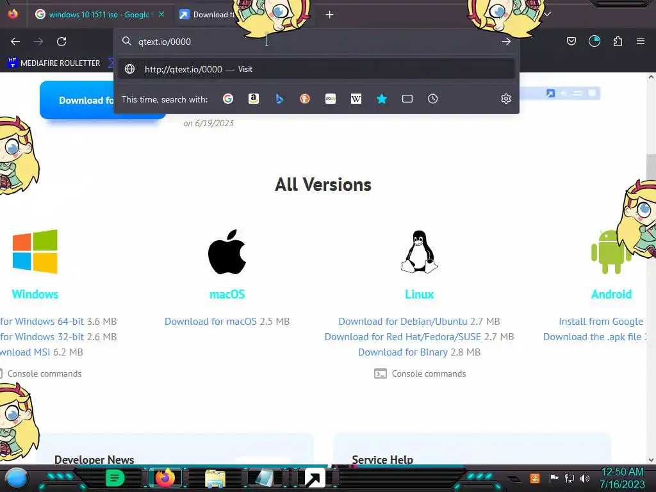Search this time in bookmarks (star)
656x492 pixels.
[382, 99]
